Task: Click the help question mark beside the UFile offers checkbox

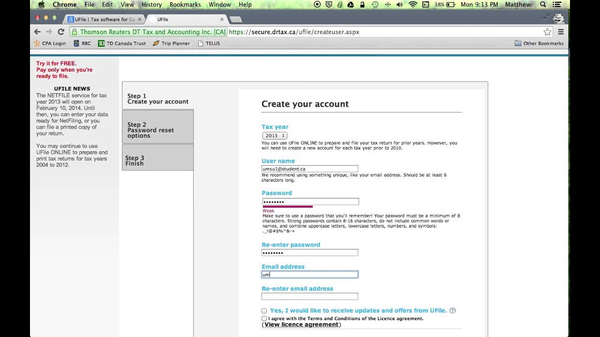Action: point(452,310)
